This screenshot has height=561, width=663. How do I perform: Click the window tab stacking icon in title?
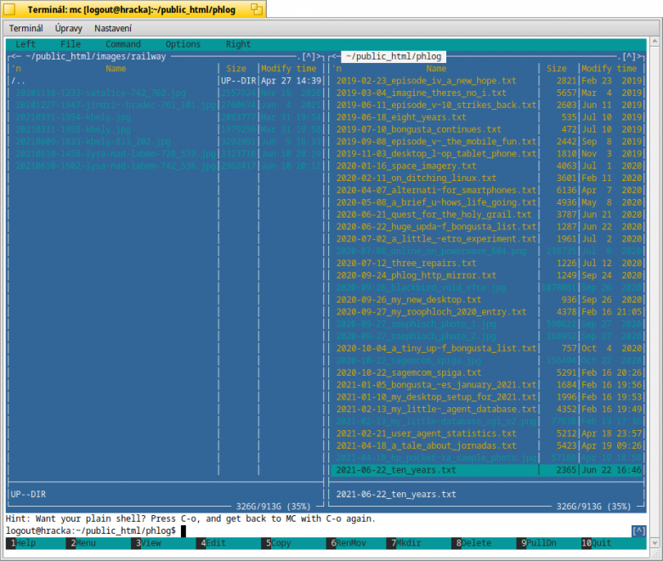[256, 9]
